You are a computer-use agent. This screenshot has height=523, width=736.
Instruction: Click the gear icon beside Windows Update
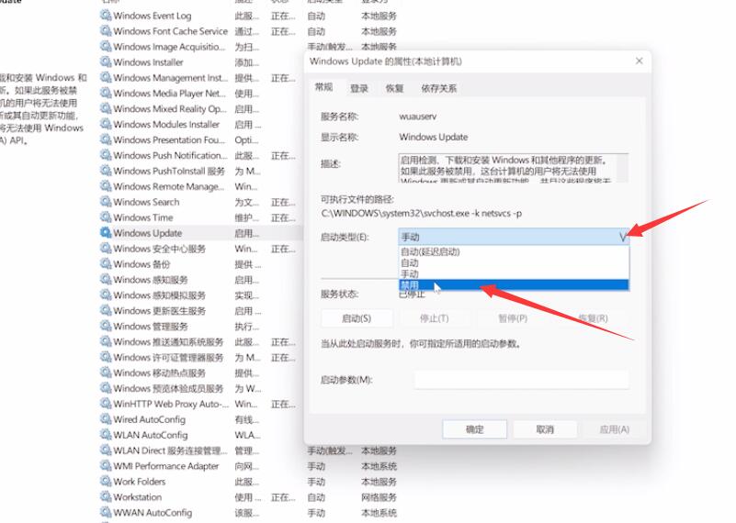tap(106, 232)
